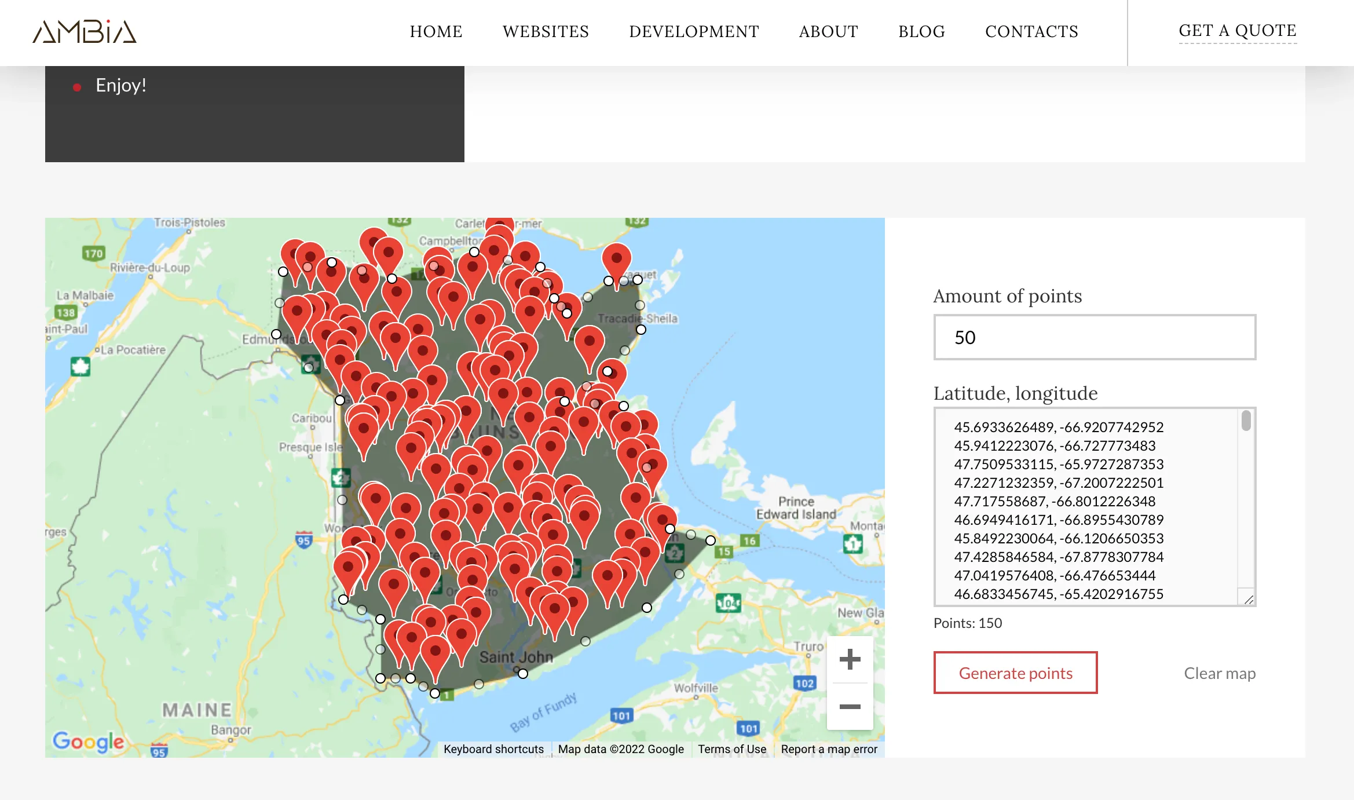Click the Enjoy! list item

point(120,85)
